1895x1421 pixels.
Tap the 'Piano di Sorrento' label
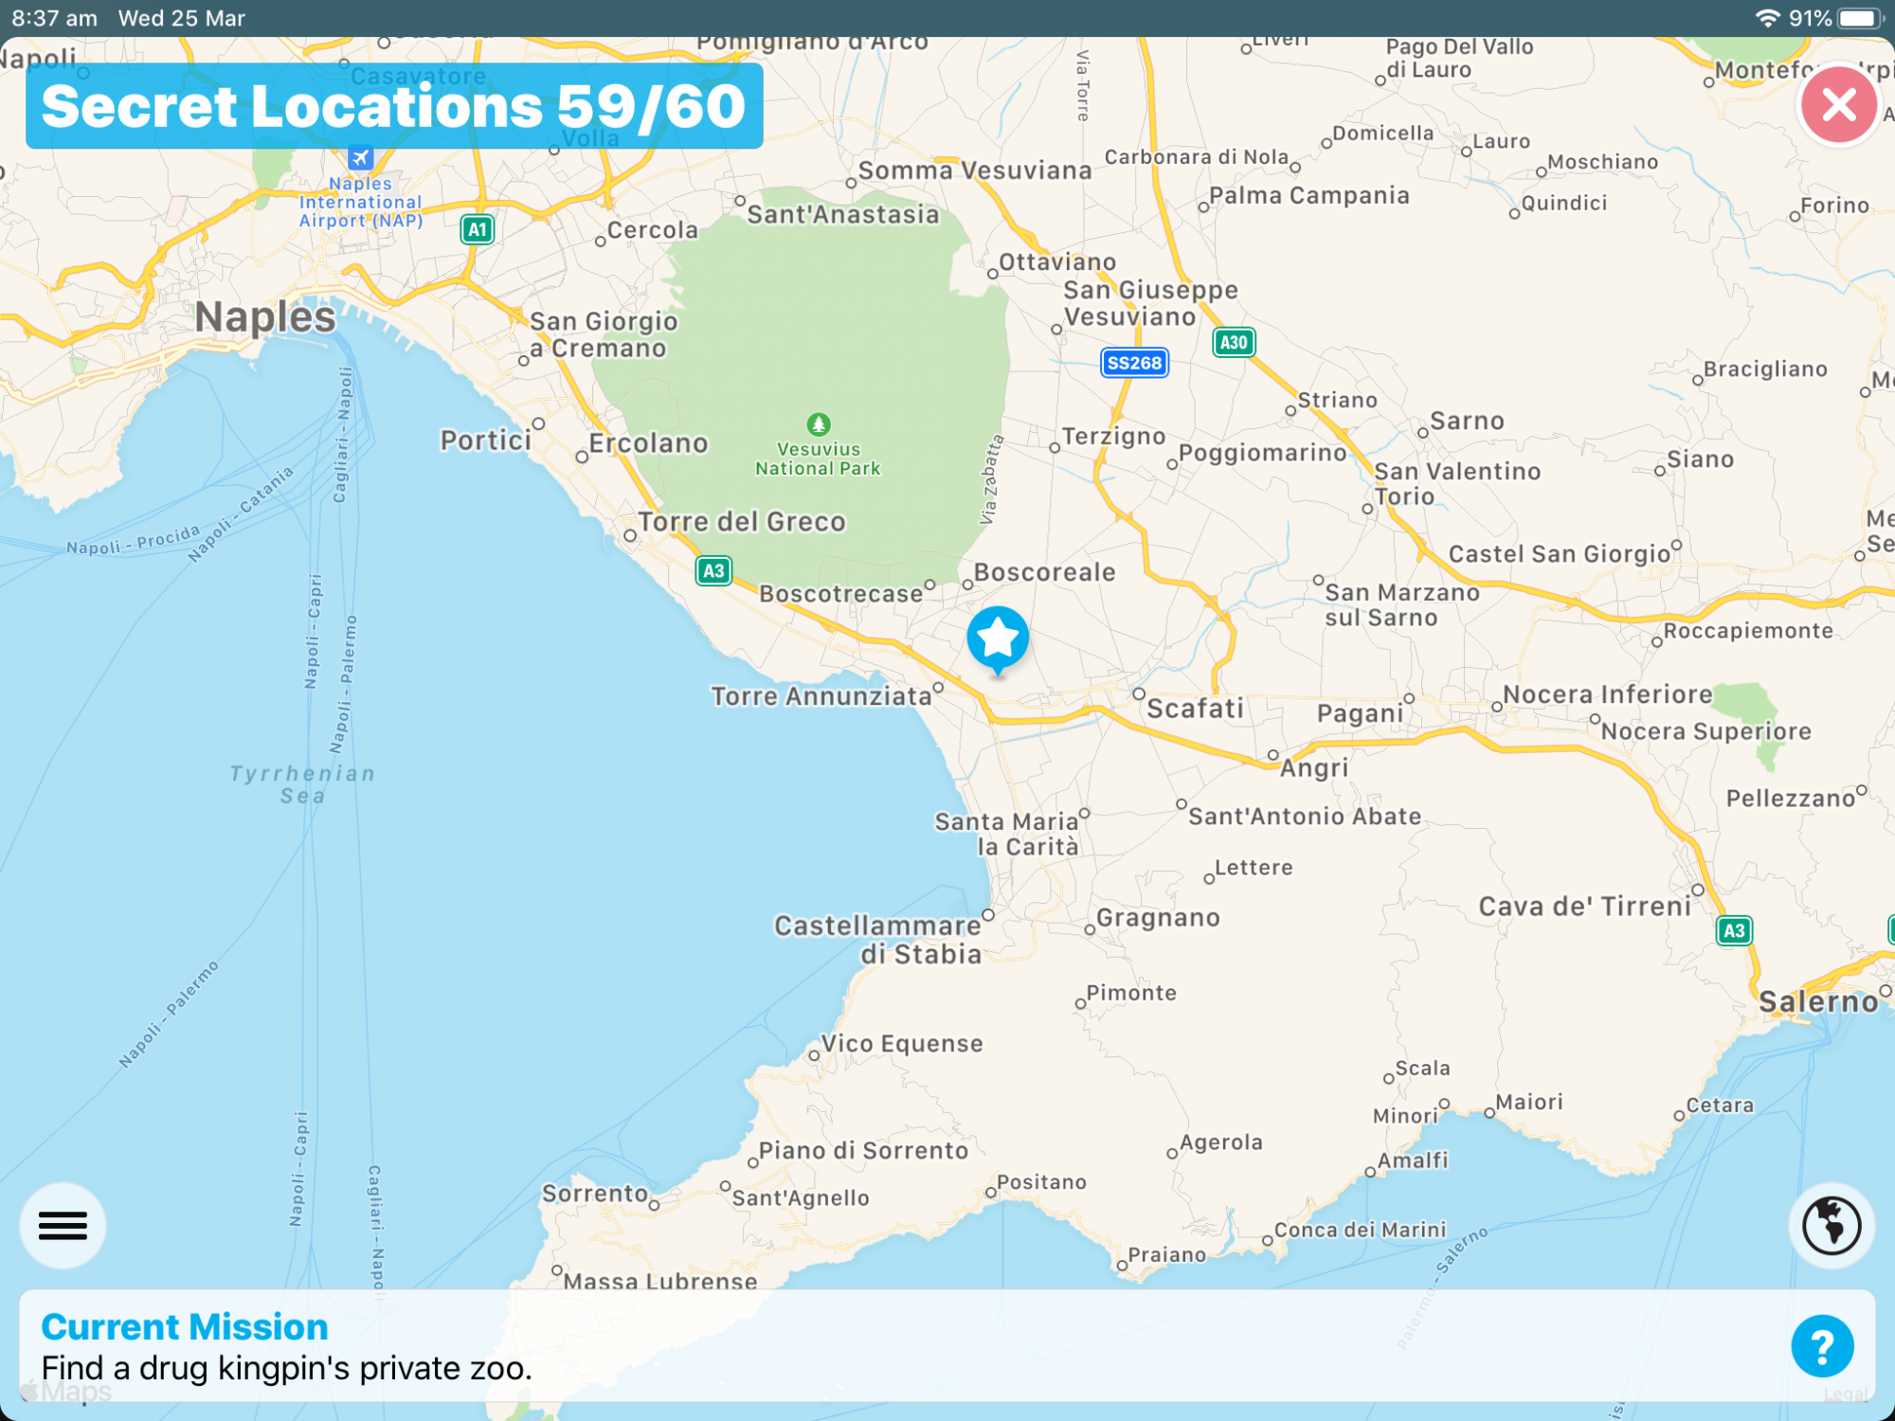point(863,1150)
